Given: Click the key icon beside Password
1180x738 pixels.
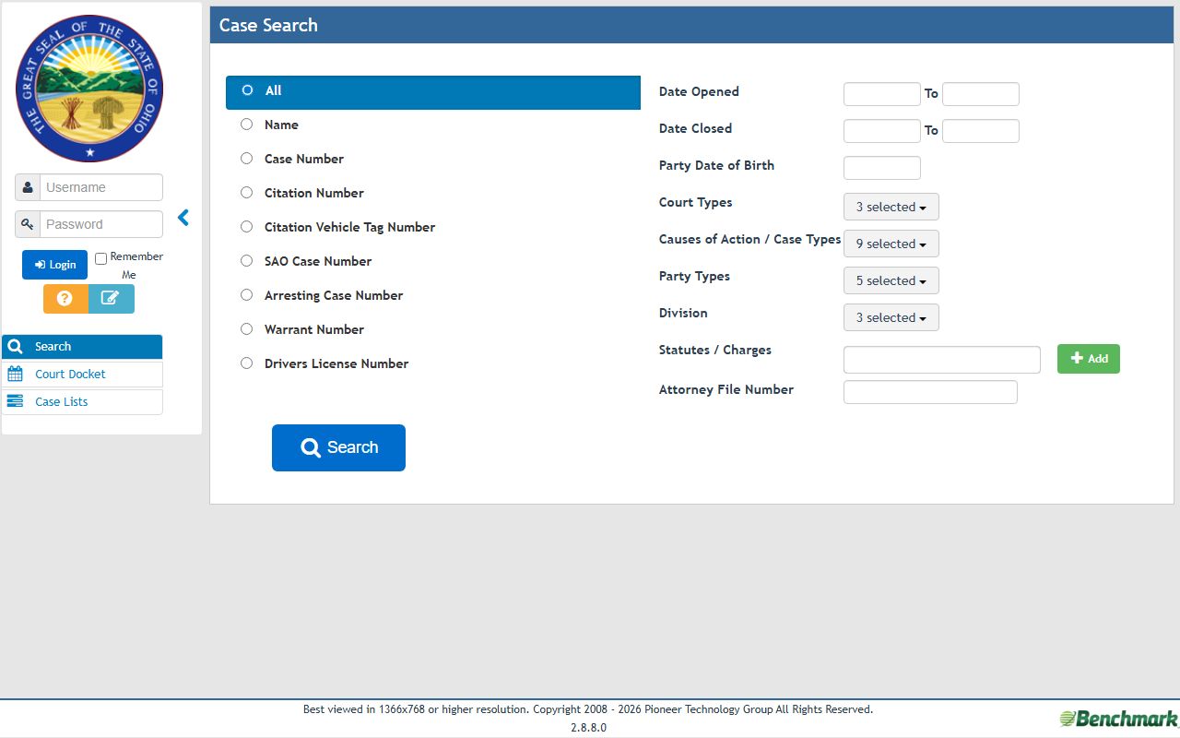Looking at the screenshot, I should (28, 224).
